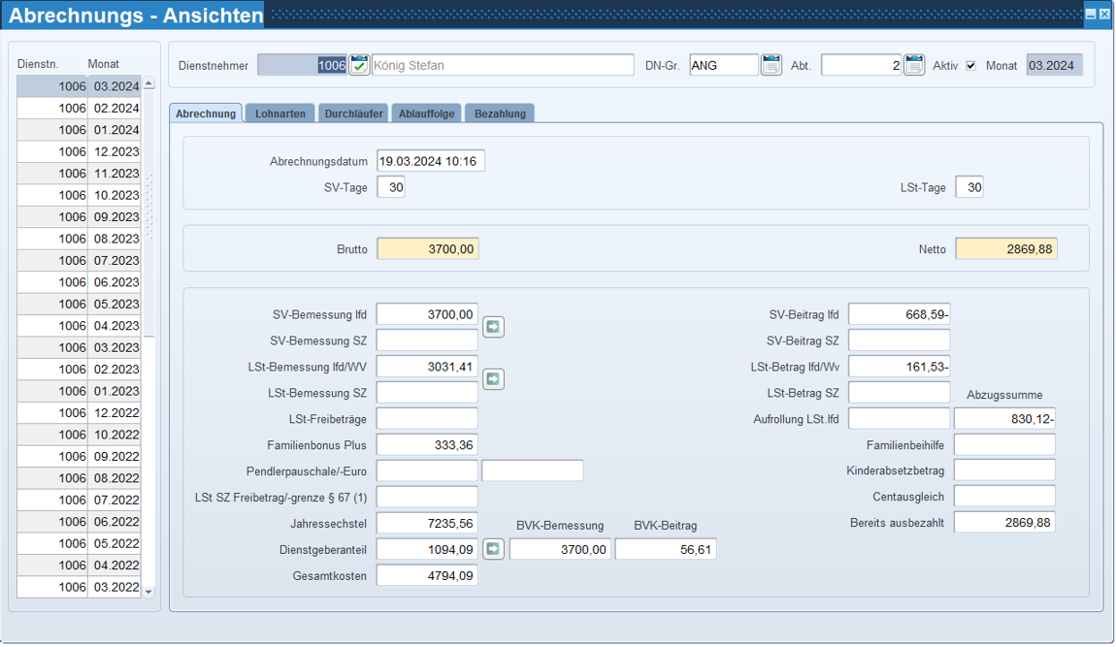The image size is (1116, 647).
Task: Click the SV-Beitrag lfd field 668,59-
Action: click(x=899, y=314)
